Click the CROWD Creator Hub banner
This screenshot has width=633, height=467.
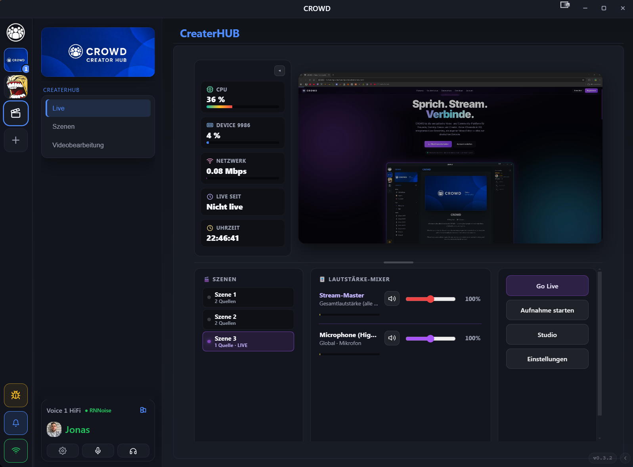click(x=98, y=52)
